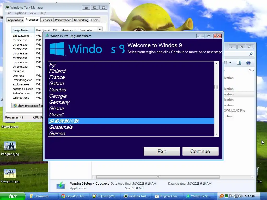Click the volume speaker tray icon
This screenshot has width=267, height=200.
pos(241,196)
